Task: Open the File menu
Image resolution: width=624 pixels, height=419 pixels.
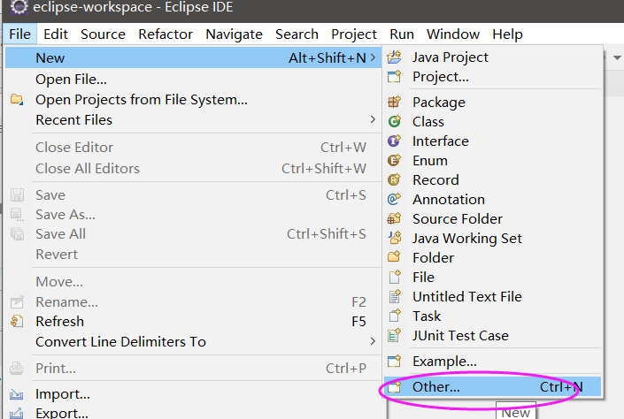Action: pos(19,34)
